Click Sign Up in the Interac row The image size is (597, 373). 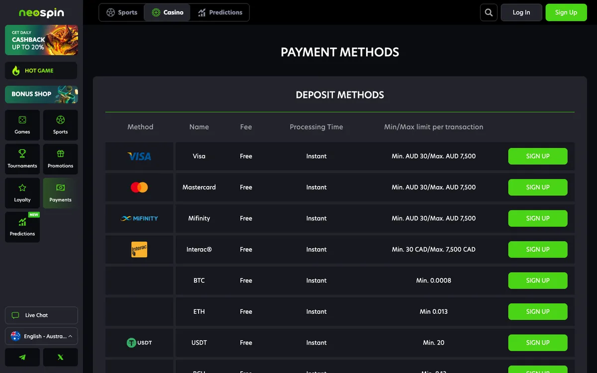click(x=538, y=250)
